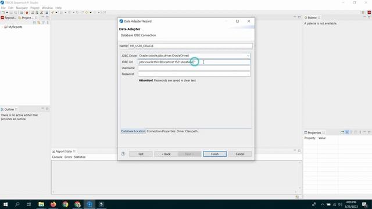Screen dimensions: 372x209
Task: Click the Test connection button in wizard
Action: pos(141,154)
